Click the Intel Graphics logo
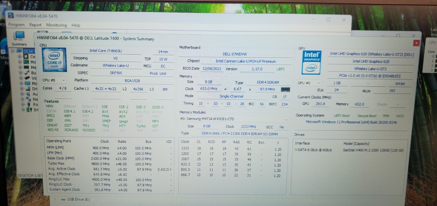 point(311,63)
